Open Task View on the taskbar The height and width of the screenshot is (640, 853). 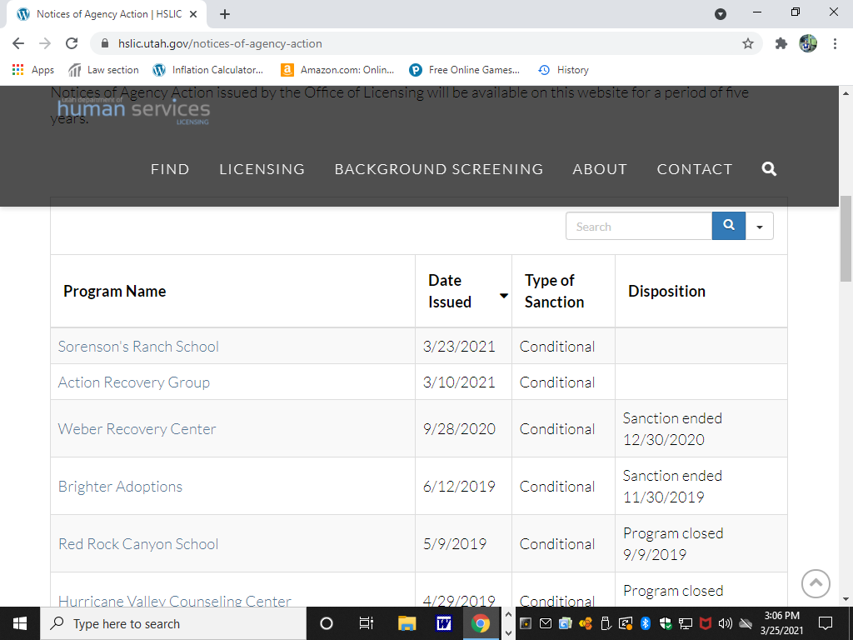click(367, 623)
